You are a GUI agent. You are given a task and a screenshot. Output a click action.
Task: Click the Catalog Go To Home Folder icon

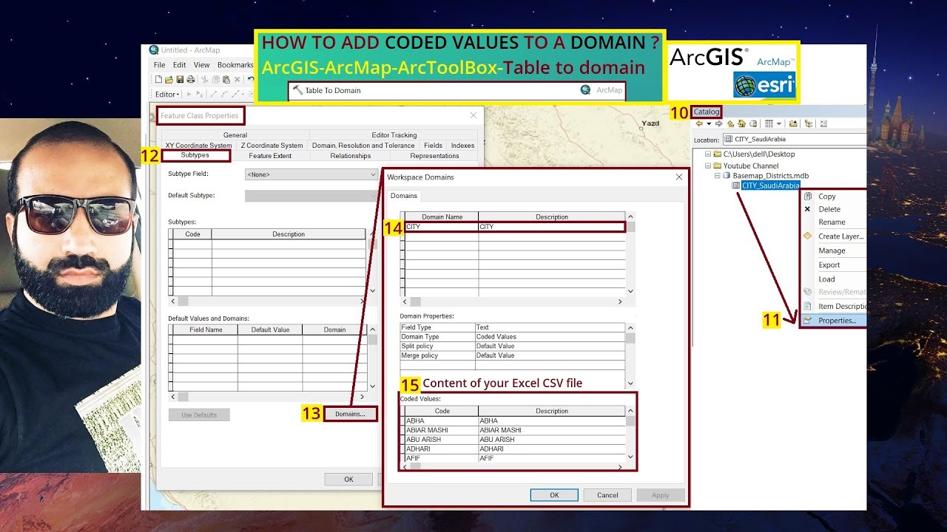(741, 123)
